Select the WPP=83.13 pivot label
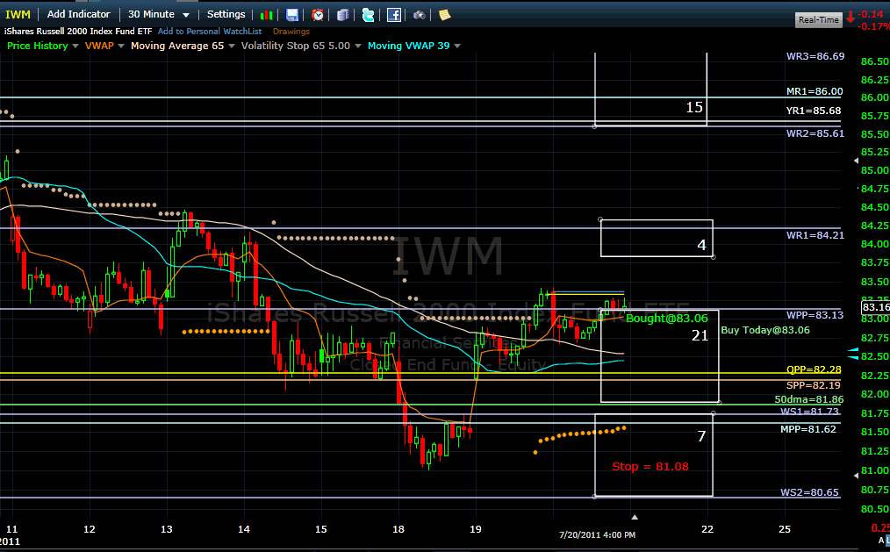This screenshot has width=890, height=552. 815,315
